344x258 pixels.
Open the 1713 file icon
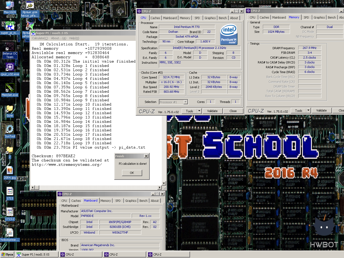tap(10, 191)
